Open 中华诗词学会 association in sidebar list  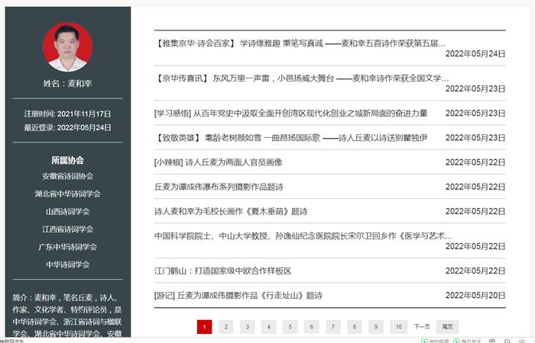pyautogui.click(x=67, y=264)
